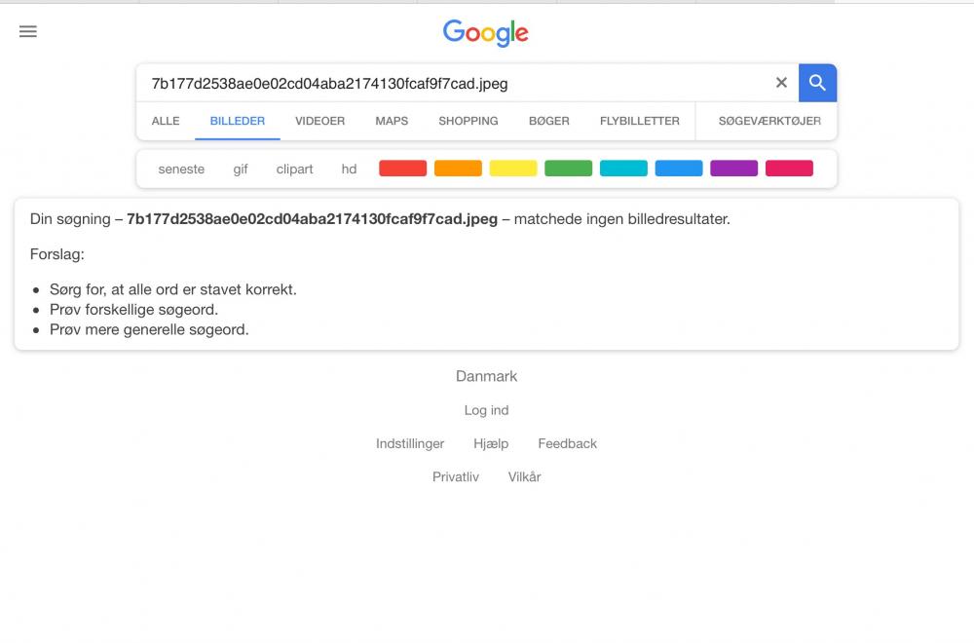Filter by purple color swatch

[733, 169]
